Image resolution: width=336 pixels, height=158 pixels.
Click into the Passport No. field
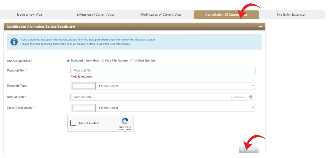pos(163,70)
